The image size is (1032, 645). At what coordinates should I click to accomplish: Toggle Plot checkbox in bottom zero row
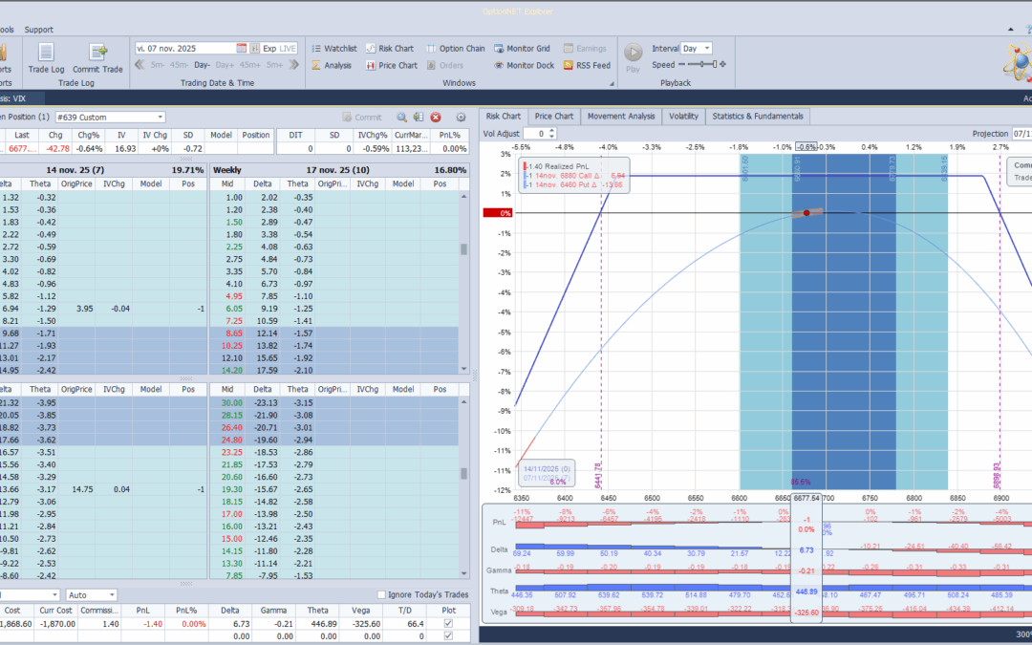click(448, 635)
